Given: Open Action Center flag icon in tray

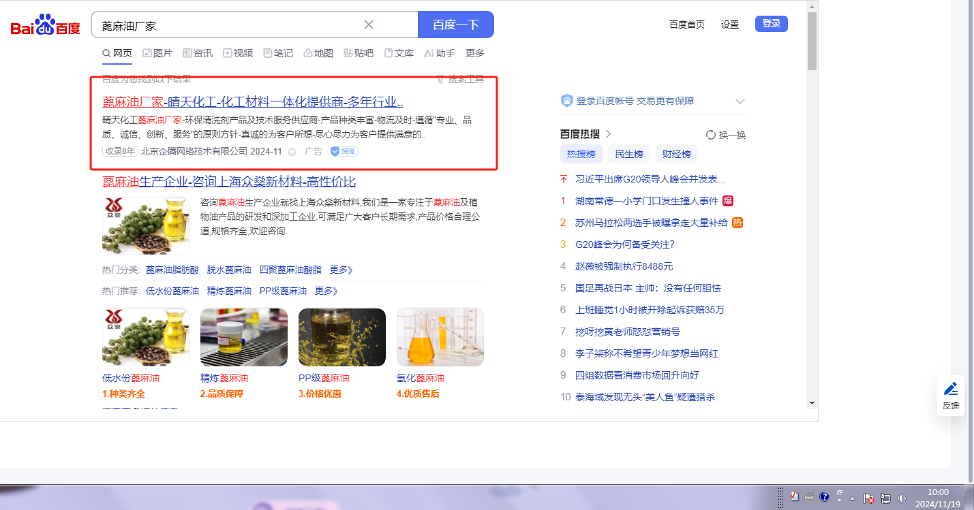Looking at the screenshot, I should 869,498.
